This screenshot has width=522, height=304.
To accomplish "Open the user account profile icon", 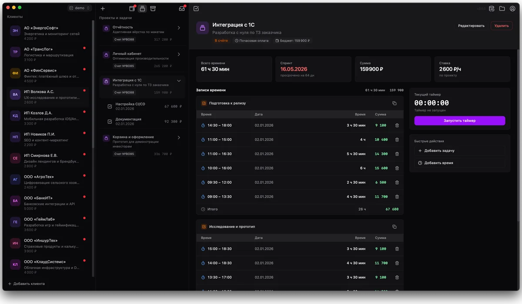I will pyautogui.click(x=512, y=8).
